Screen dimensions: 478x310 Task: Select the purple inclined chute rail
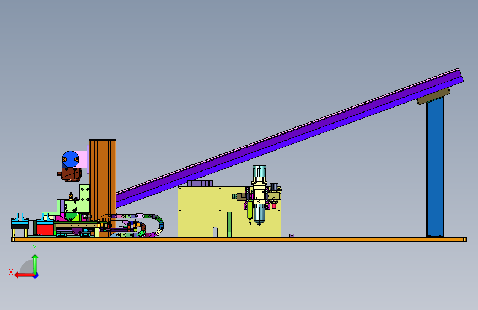tap(289, 137)
